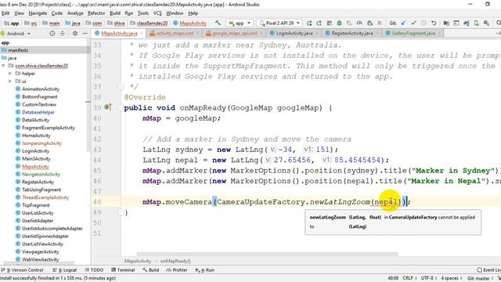Open the 4: Run tool window

(205, 269)
